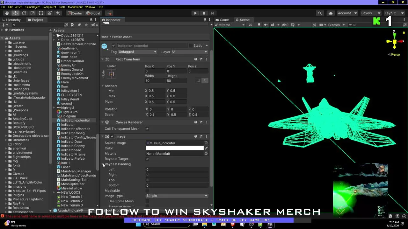Open the Layers dropdown
This screenshot has height=229, width=408.
click(x=370, y=13)
